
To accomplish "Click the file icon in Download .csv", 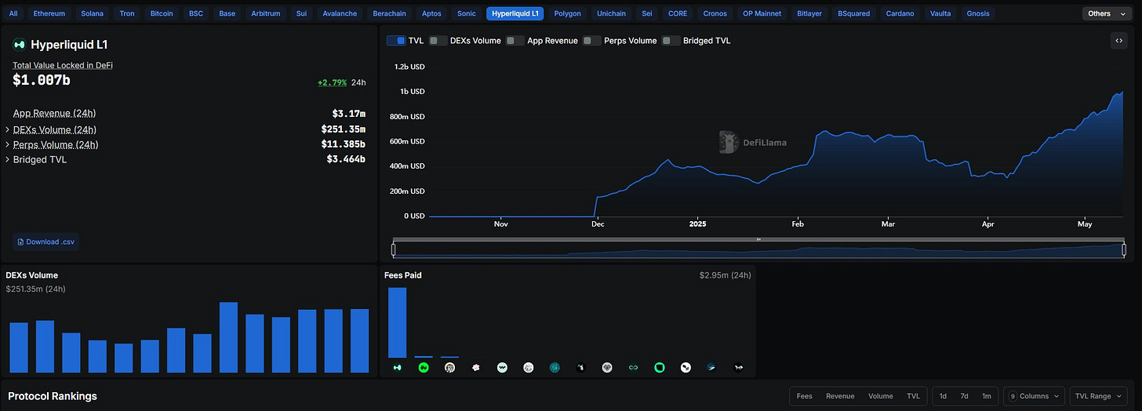I will [x=20, y=242].
